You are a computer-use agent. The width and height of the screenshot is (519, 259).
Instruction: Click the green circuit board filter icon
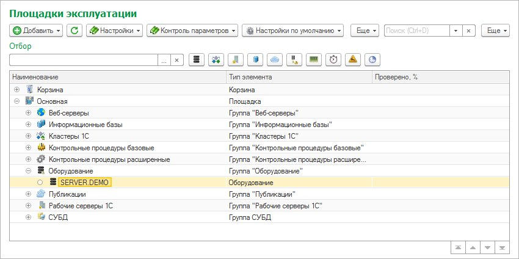313,59
